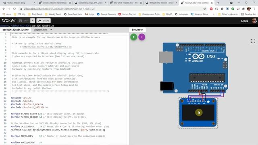
Task: Start the simulation with the green play button
Action: [133, 37]
